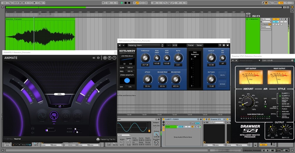Screen dimensions: 295x153
Task: Click the Drawmer S73 Amount knob
Action: coord(248,102)
